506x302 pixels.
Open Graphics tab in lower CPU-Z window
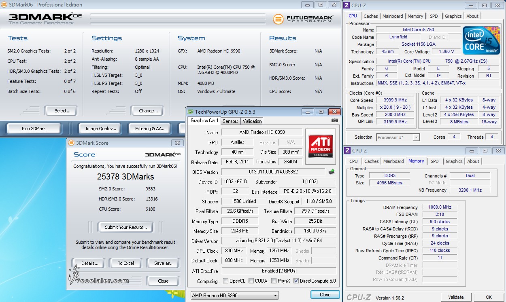pos(454,161)
